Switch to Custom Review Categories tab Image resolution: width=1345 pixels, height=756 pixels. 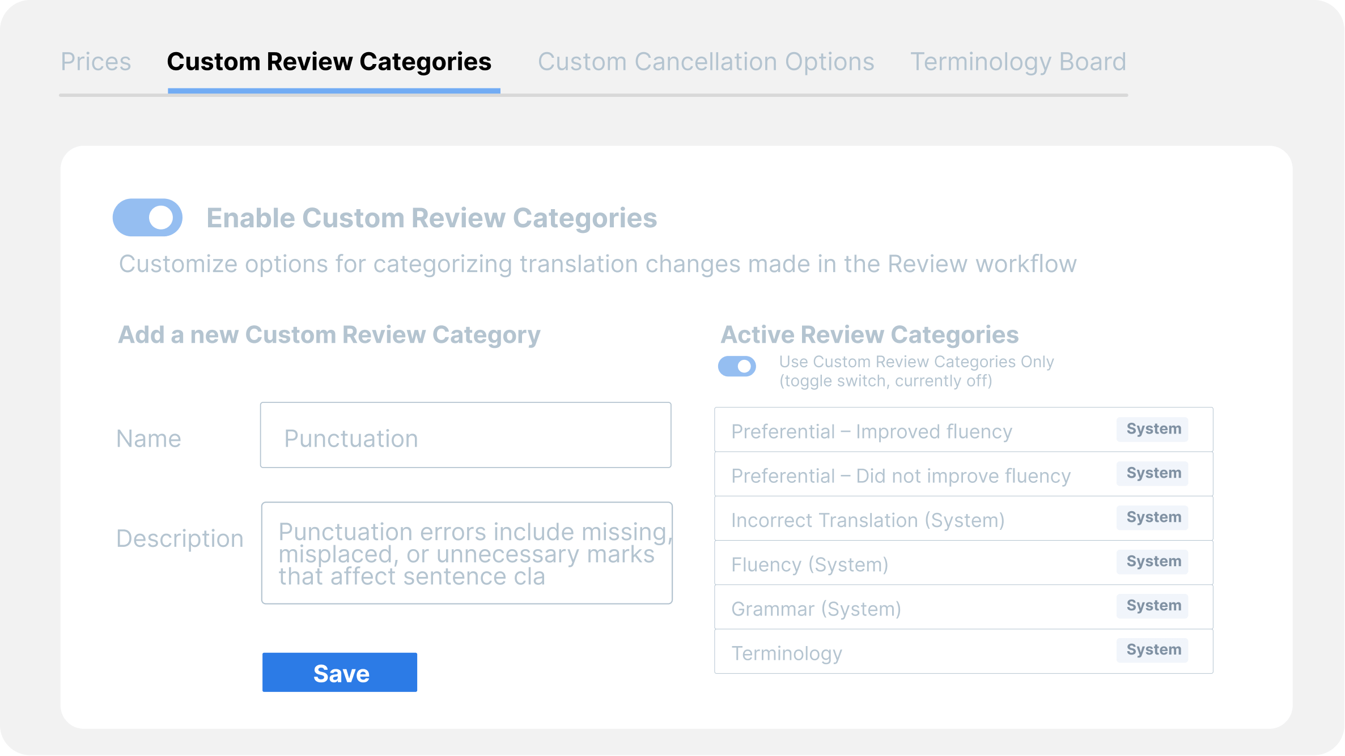[x=329, y=62]
